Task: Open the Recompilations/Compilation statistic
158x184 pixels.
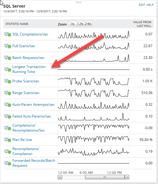Action: coord(26,151)
